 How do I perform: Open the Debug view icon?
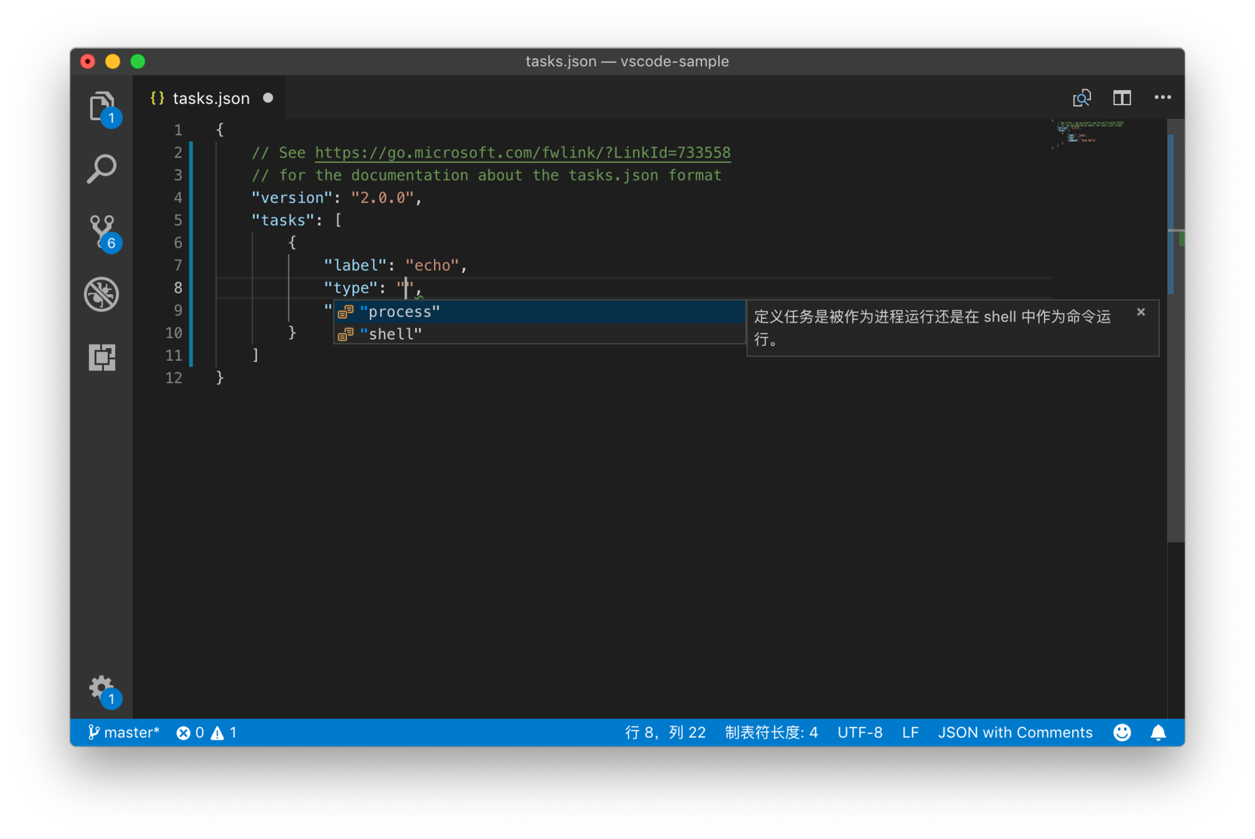tap(101, 294)
